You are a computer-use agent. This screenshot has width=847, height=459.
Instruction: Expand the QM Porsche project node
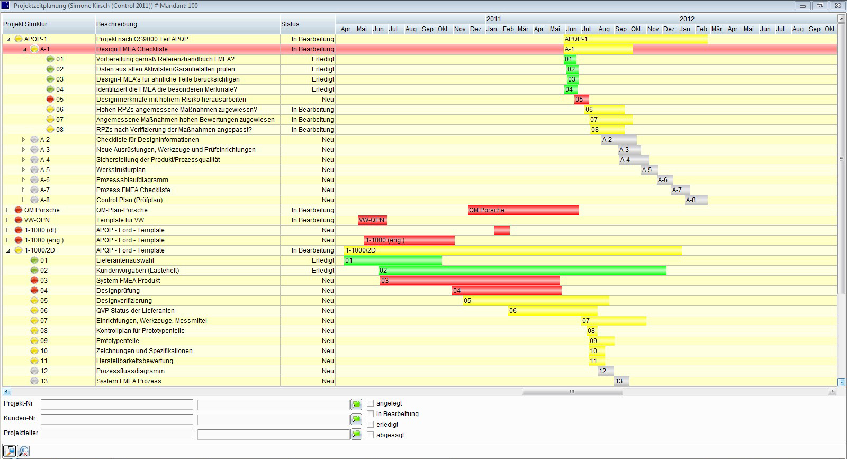(8, 210)
